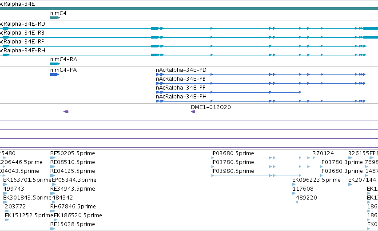Select the nAcRalpha-34E-PB protein label
Image resolution: width=378 pixels, height=231 pixels.
181,79
